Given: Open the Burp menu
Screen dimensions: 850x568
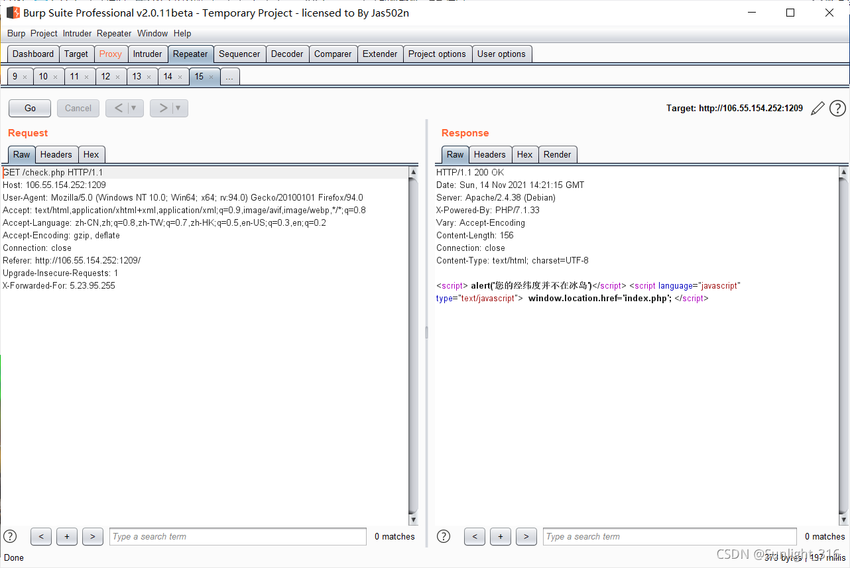Looking at the screenshot, I should pyautogui.click(x=17, y=33).
